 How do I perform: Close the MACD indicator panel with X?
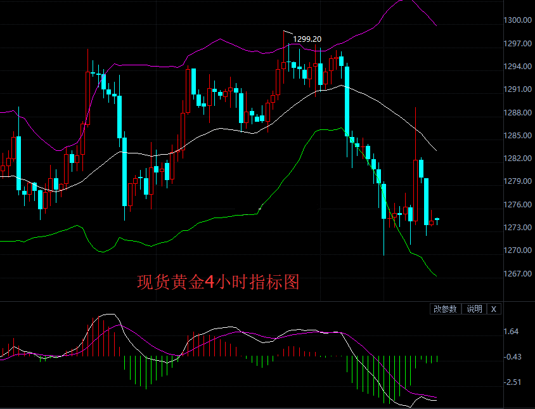tap(494, 309)
